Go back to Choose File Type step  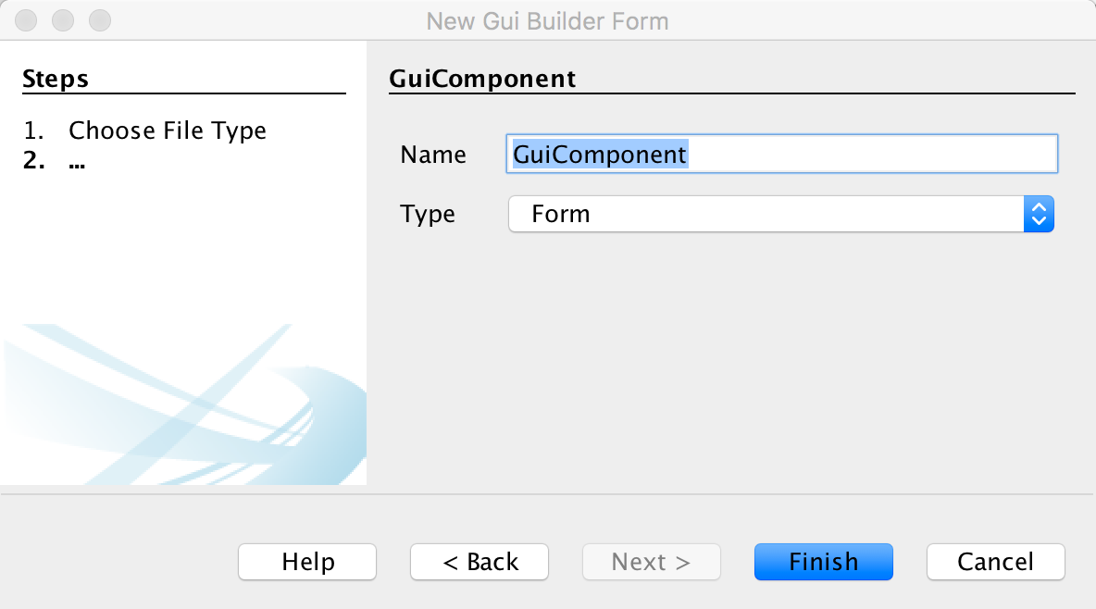[479, 562]
